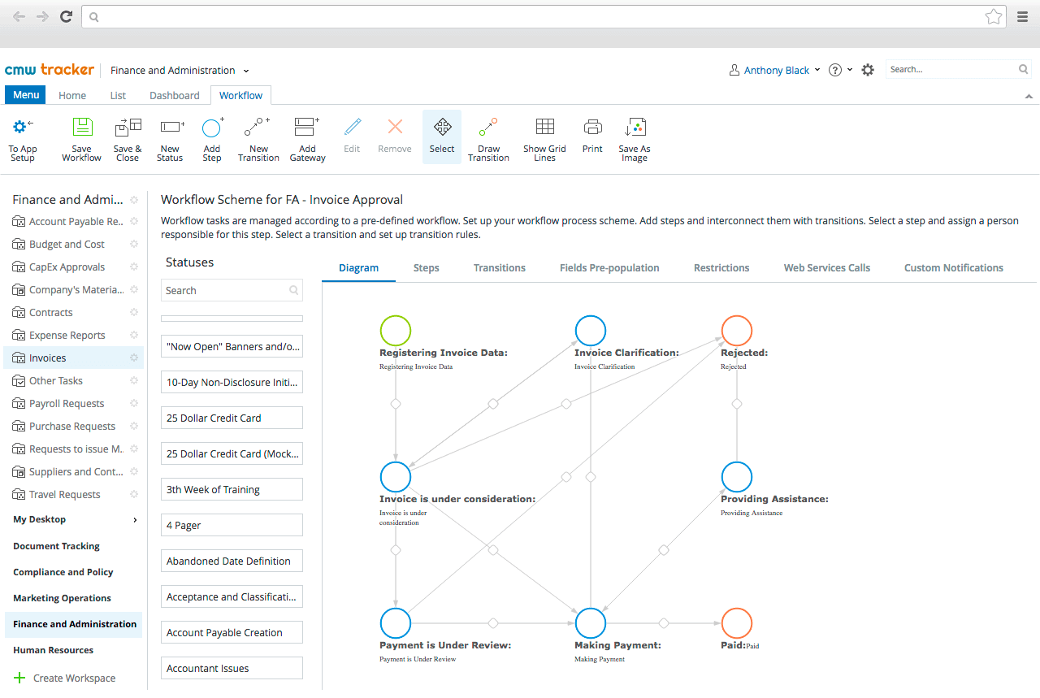Click the Save As Image icon
This screenshot has width=1040, height=698.
click(x=634, y=138)
